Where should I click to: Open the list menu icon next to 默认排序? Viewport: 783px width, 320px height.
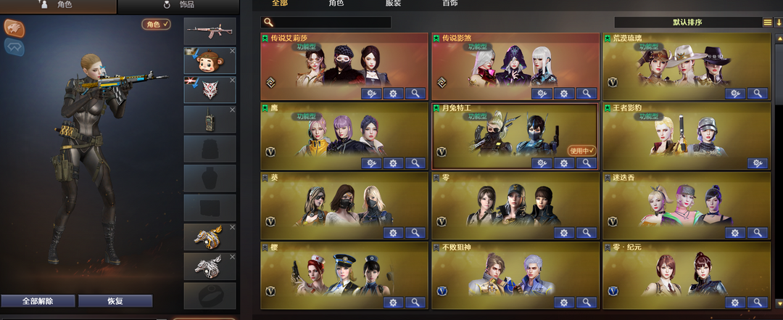pyautogui.click(x=768, y=22)
